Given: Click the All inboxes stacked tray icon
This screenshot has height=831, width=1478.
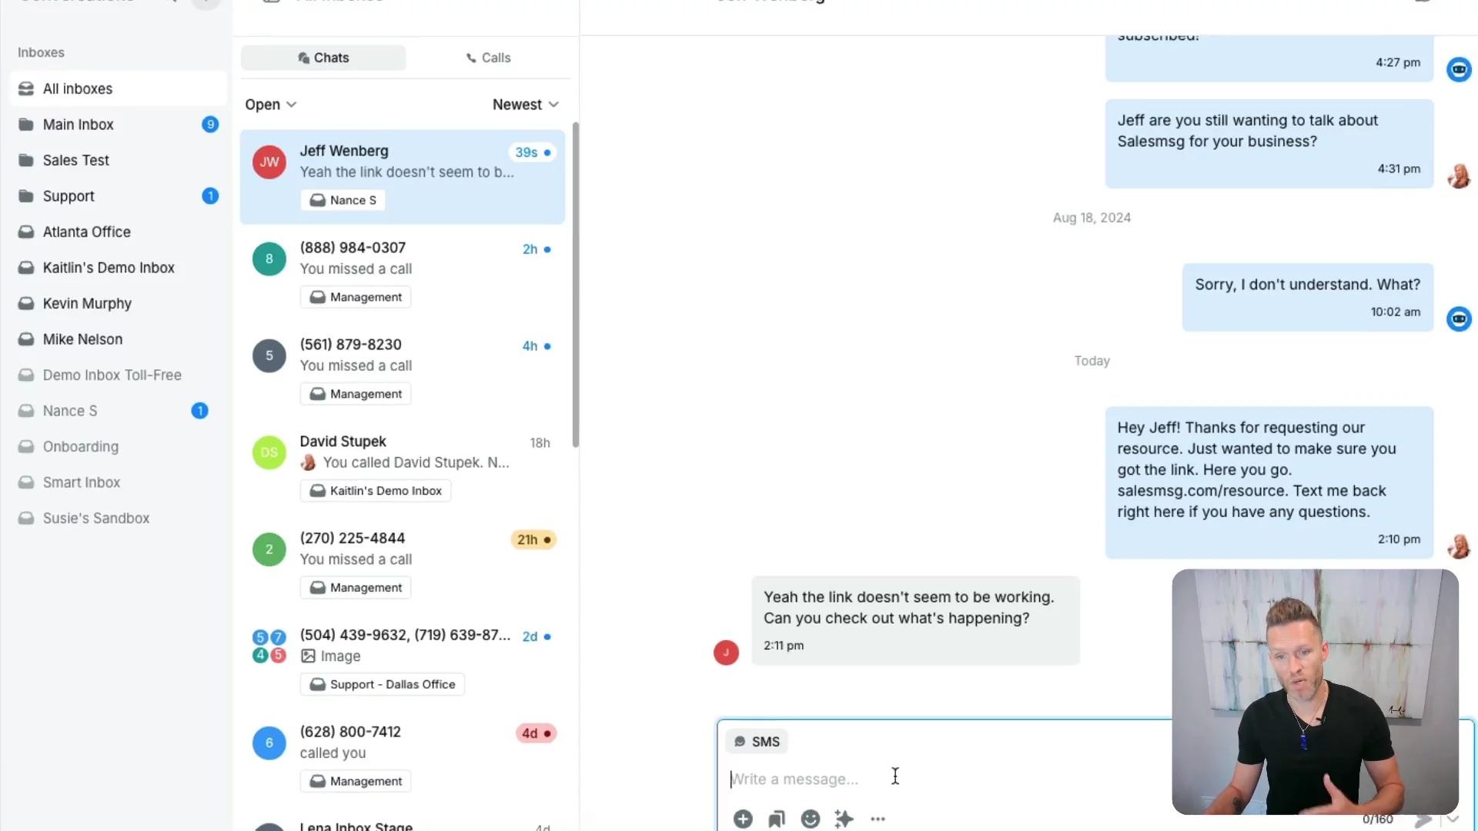Looking at the screenshot, I should (26, 88).
